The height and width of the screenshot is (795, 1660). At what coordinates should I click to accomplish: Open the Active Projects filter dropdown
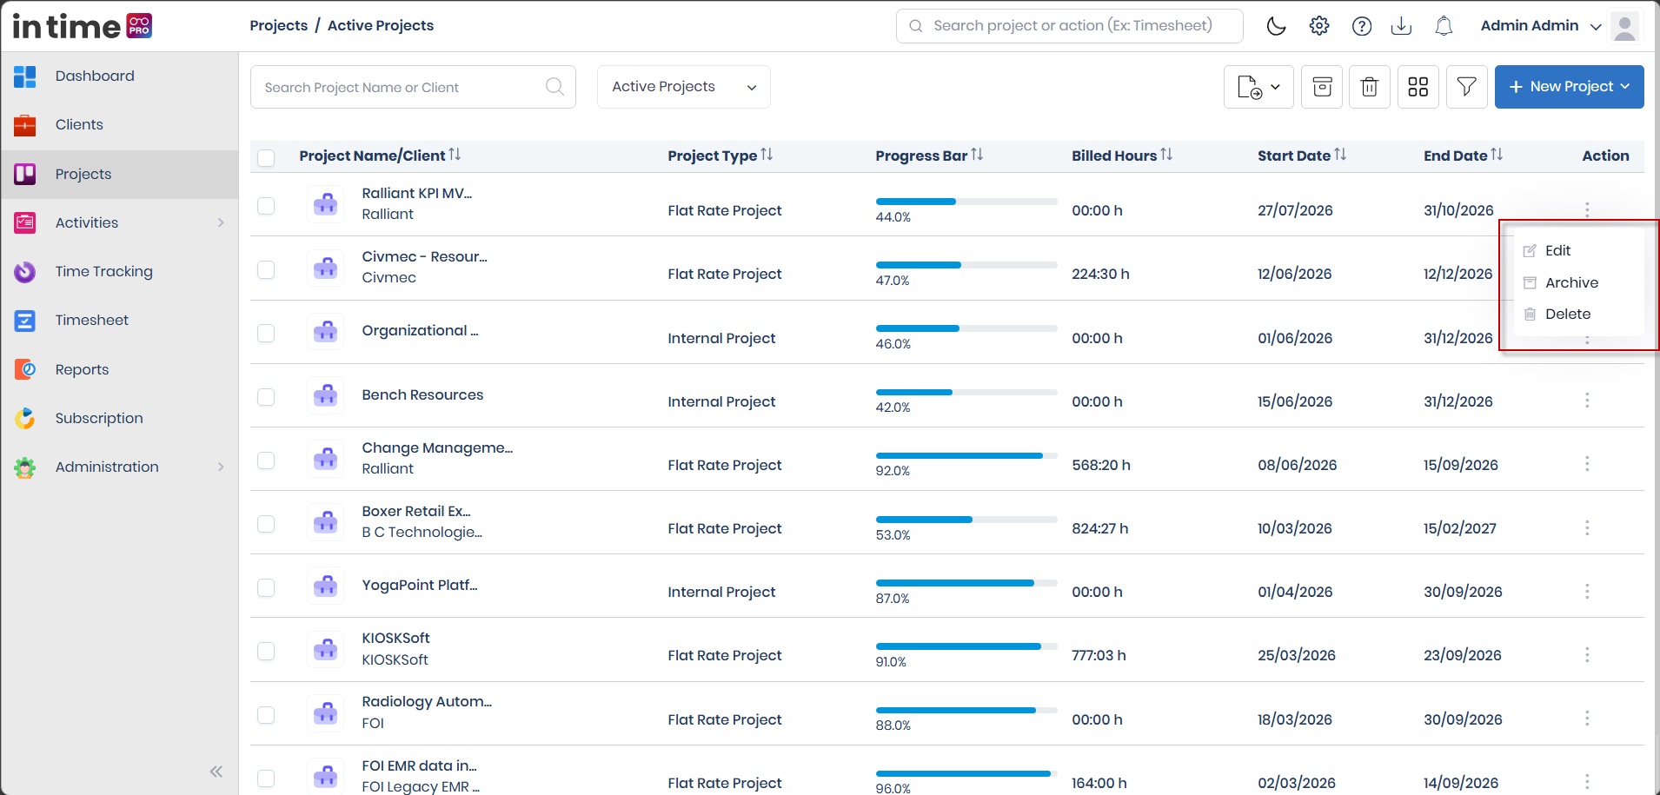pyautogui.click(x=684, y=87)
